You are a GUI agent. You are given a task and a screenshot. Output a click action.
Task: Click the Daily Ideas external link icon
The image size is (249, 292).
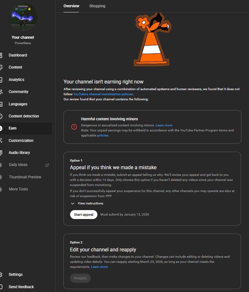(47, 165)
